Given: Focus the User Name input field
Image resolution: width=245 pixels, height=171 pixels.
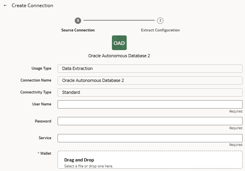Looking at the screenshot, I should [150, 104].
